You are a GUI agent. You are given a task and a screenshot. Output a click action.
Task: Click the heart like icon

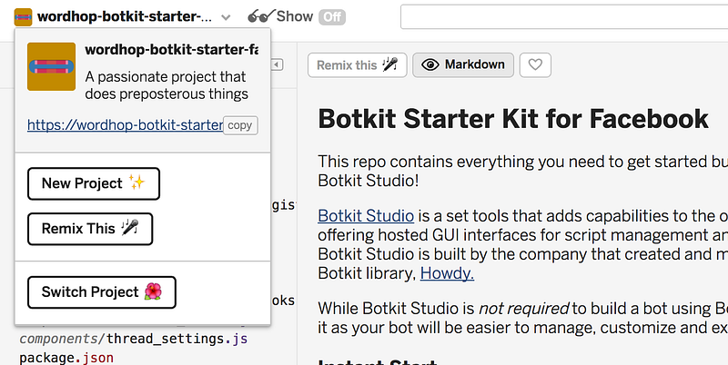(x=535, y=64)
